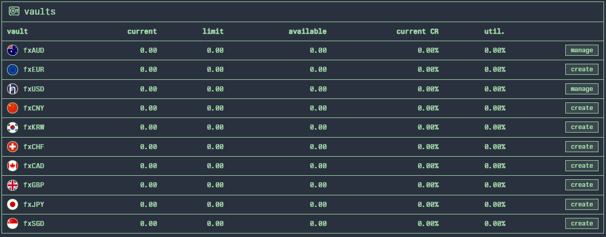Click the Swiss flag icon for fxCHF

point(13,147)
